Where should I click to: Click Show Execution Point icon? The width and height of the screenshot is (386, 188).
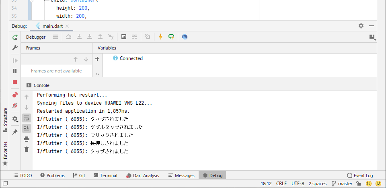coord(55,37)
